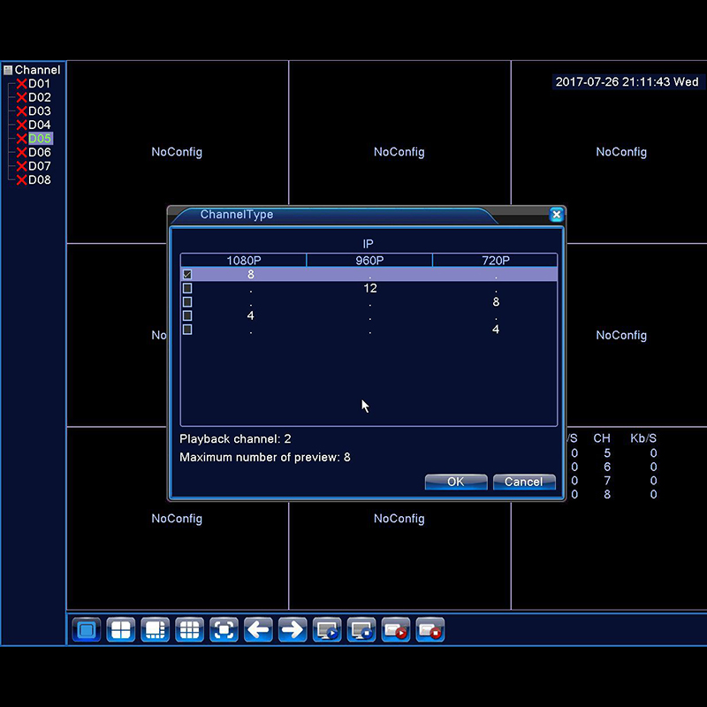
Task: Stop recording with red stop camera icon
Action: pyautogui.click(x=430, y=630)
